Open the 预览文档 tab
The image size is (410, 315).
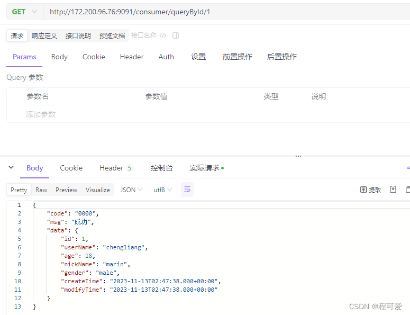(112, 35)
